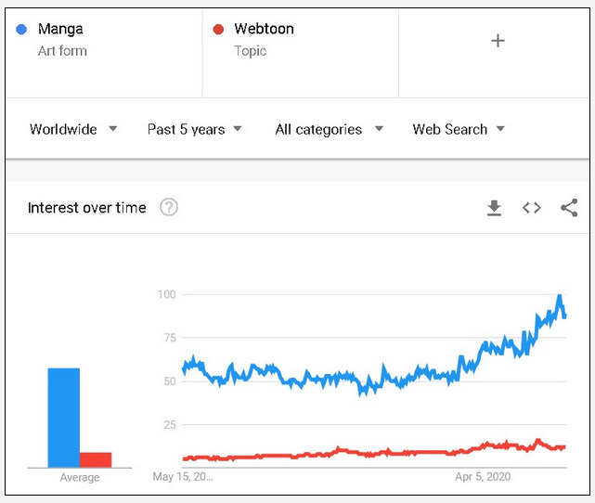The height and width of the screenshot is (503, 595).
Task: Click the red dot beside Webtoon
Action: pos(218,30)
